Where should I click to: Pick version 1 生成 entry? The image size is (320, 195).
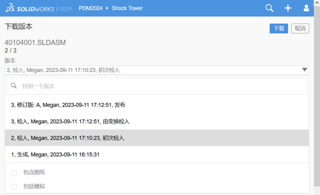(x=55, y=154)
